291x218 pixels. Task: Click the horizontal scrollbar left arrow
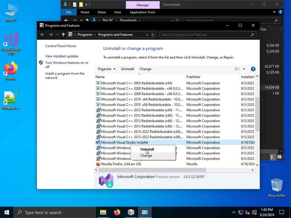[x=96, y=170]
